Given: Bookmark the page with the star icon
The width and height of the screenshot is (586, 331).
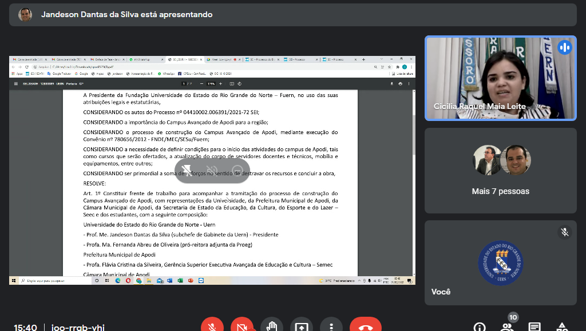Looking at the screenshot, I should [x=389, y=67].
